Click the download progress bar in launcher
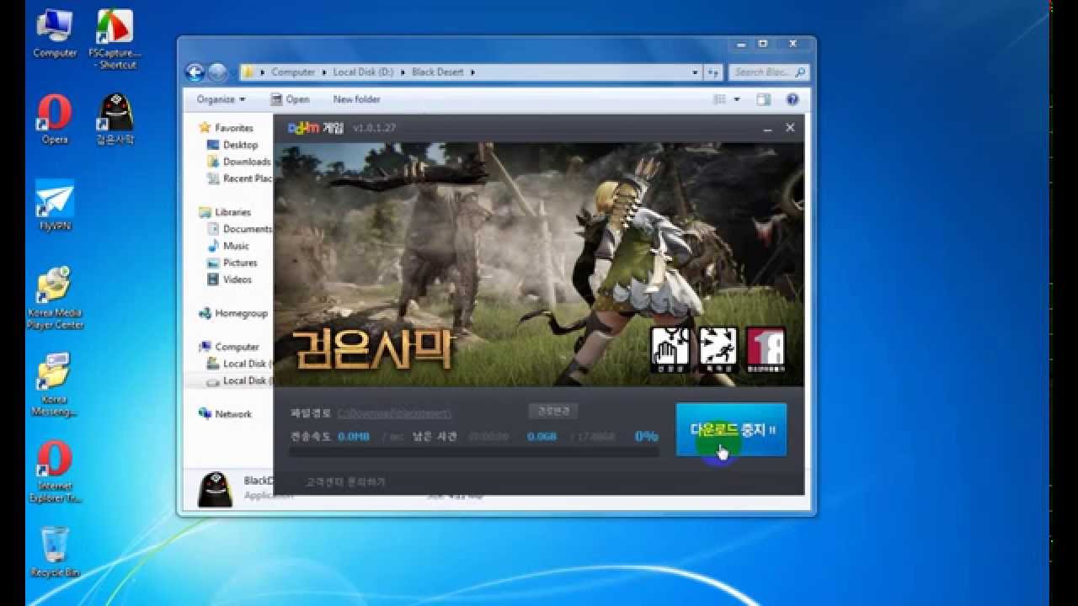 coord(474,452)
